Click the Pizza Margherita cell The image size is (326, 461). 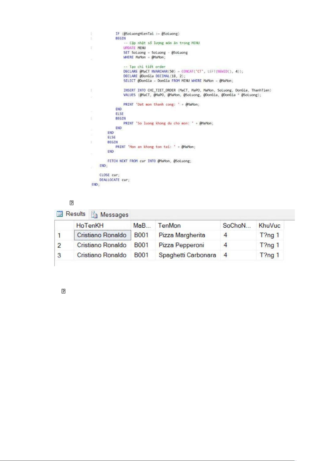[x=182, y=235]
